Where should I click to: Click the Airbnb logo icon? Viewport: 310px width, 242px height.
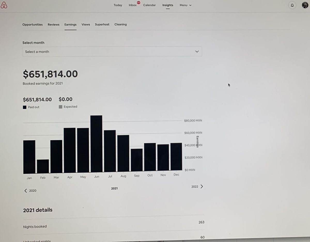[4, 5]
